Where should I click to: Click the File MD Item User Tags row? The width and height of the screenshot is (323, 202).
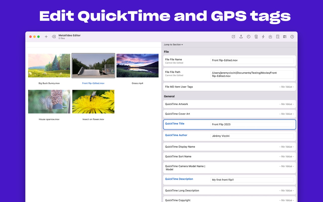tap(229, 87)
